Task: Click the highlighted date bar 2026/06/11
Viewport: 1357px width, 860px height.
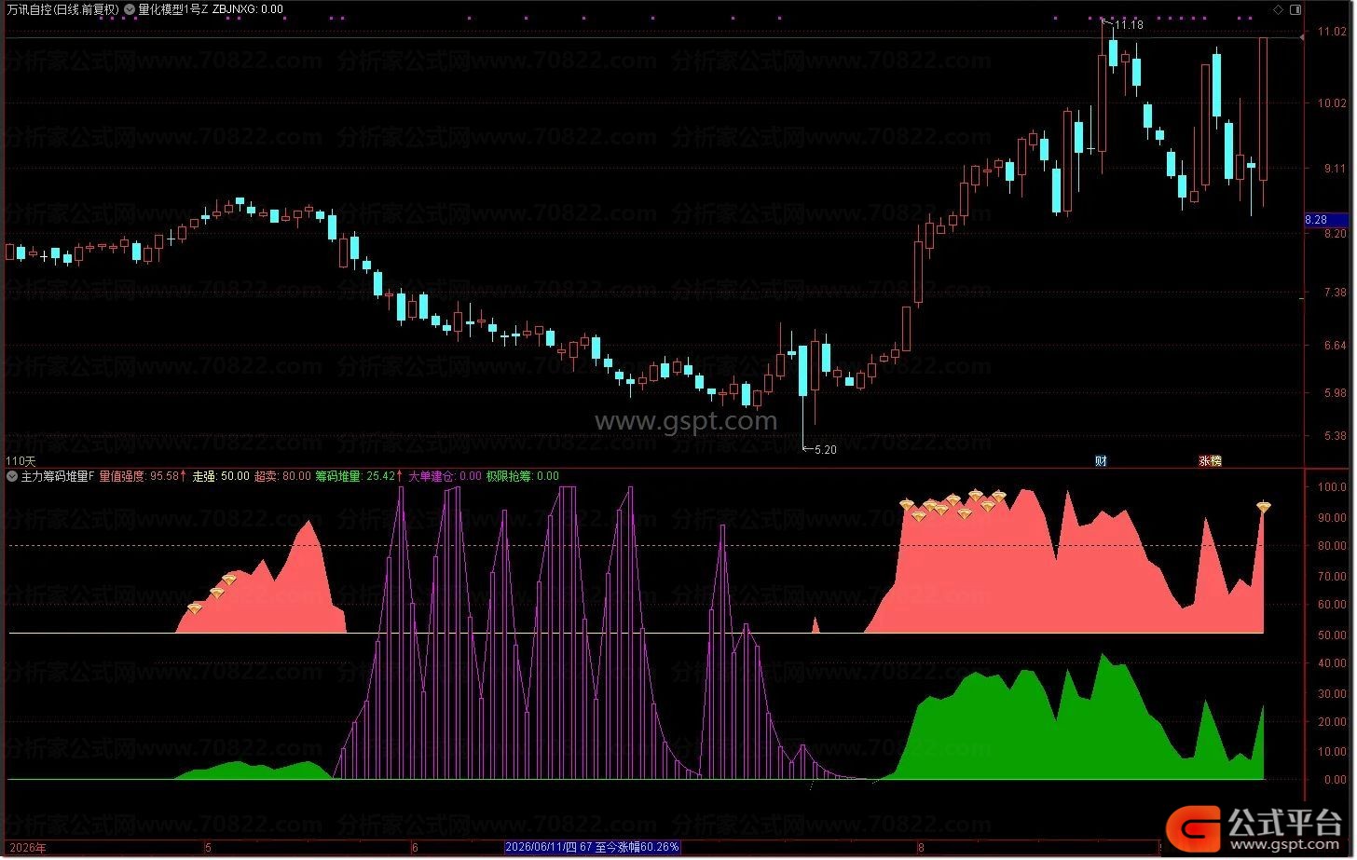Action: pos(592,847)
